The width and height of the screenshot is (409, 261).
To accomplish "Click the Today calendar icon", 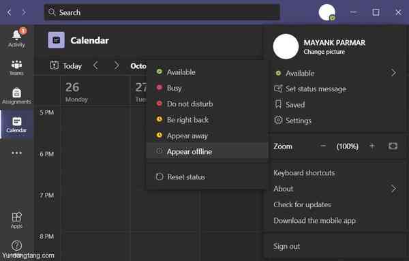I will tap(54, 65).
